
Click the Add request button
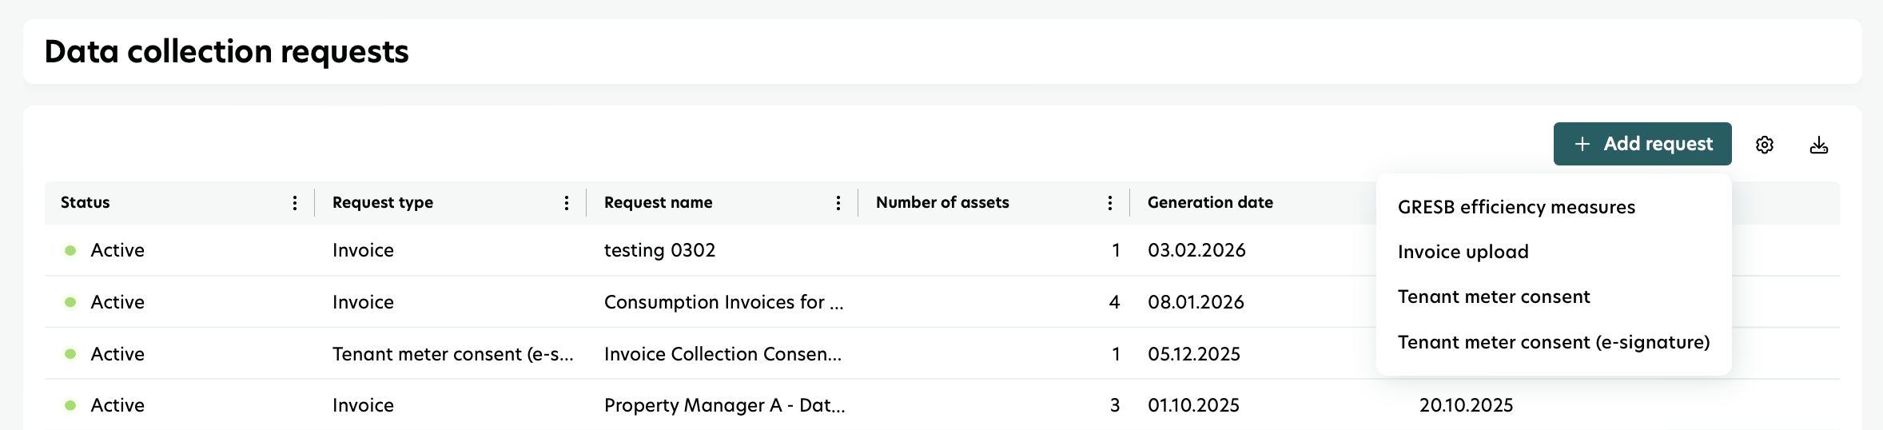tap(1642, 144)
